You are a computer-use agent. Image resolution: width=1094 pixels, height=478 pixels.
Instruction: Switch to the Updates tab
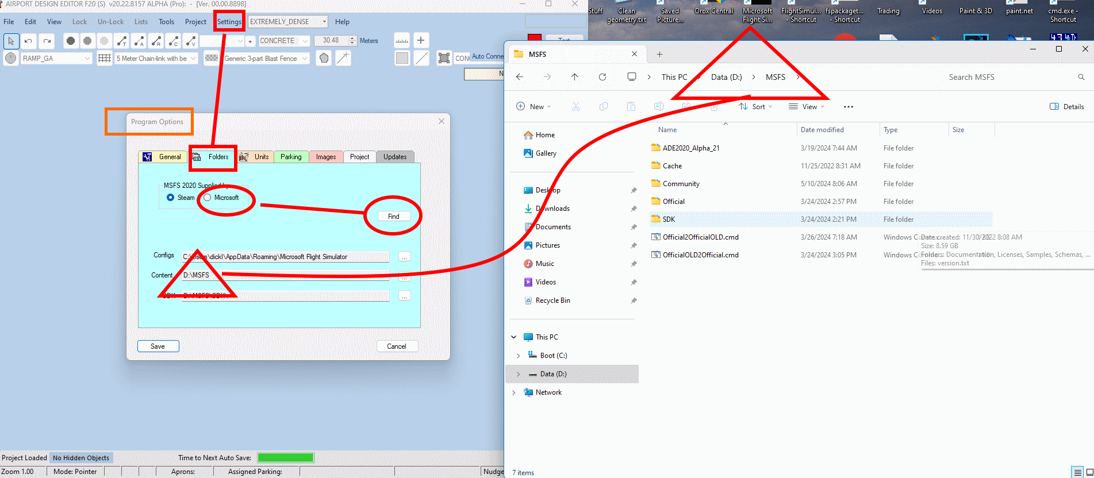395,157
